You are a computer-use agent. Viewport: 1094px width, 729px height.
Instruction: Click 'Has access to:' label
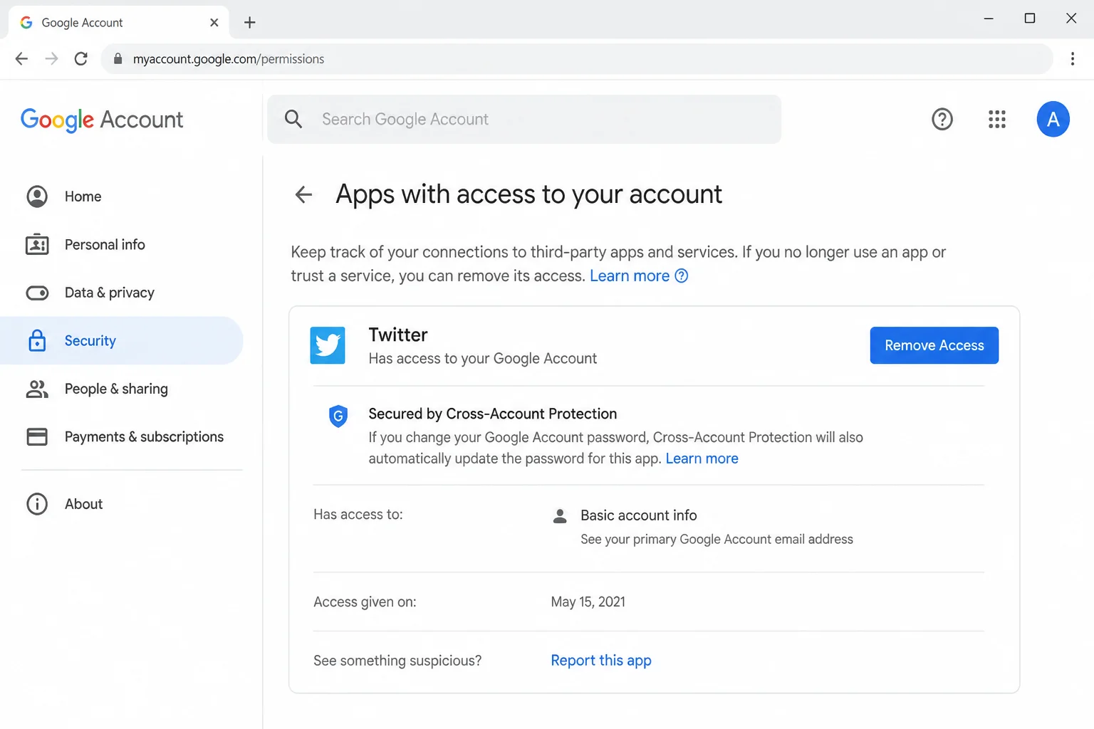[x=358, y=515]
